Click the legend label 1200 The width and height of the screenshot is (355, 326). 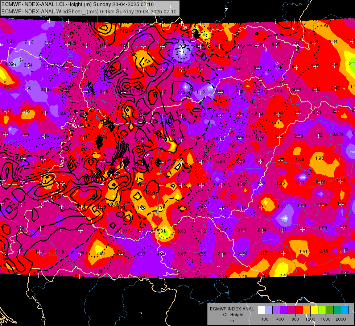click(x=310, y=319)
